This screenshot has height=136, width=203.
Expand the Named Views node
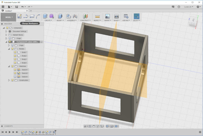6,35
